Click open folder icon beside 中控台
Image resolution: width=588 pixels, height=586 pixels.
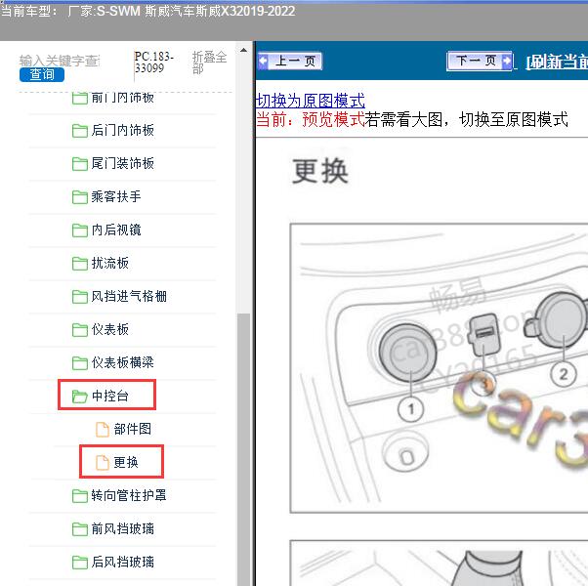[x=79, y=397]
